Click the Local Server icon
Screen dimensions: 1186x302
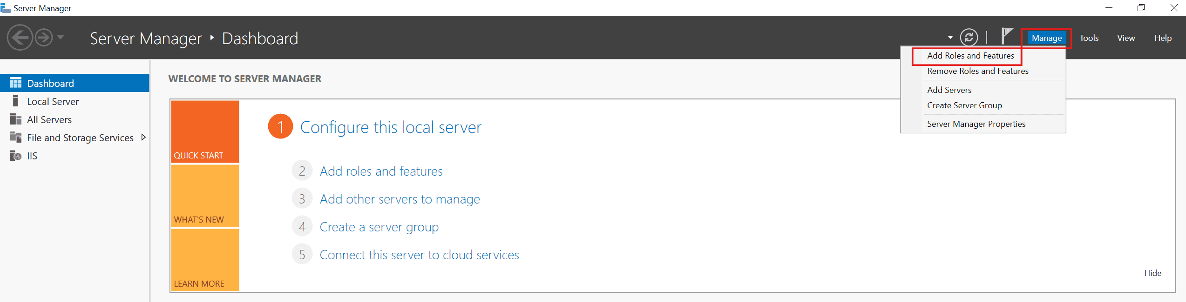coord(16,101)
